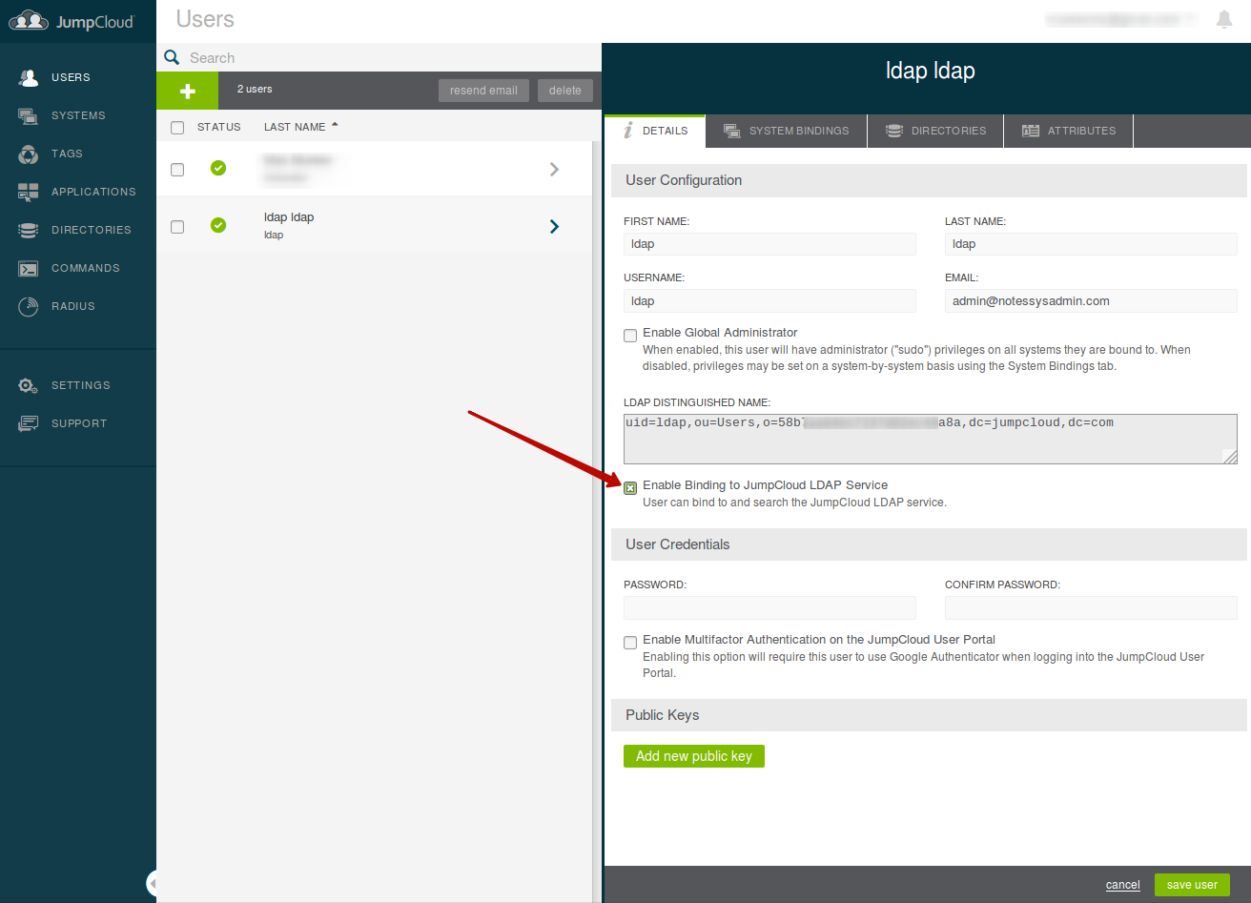Click the cancel link

click(x=1123, y=885)
